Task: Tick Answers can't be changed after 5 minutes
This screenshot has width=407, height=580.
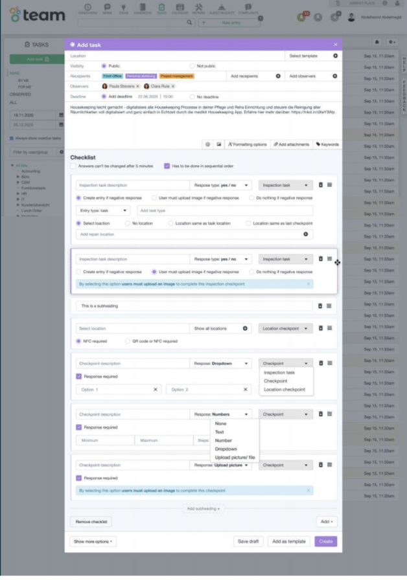Action: tap(73, 166)
